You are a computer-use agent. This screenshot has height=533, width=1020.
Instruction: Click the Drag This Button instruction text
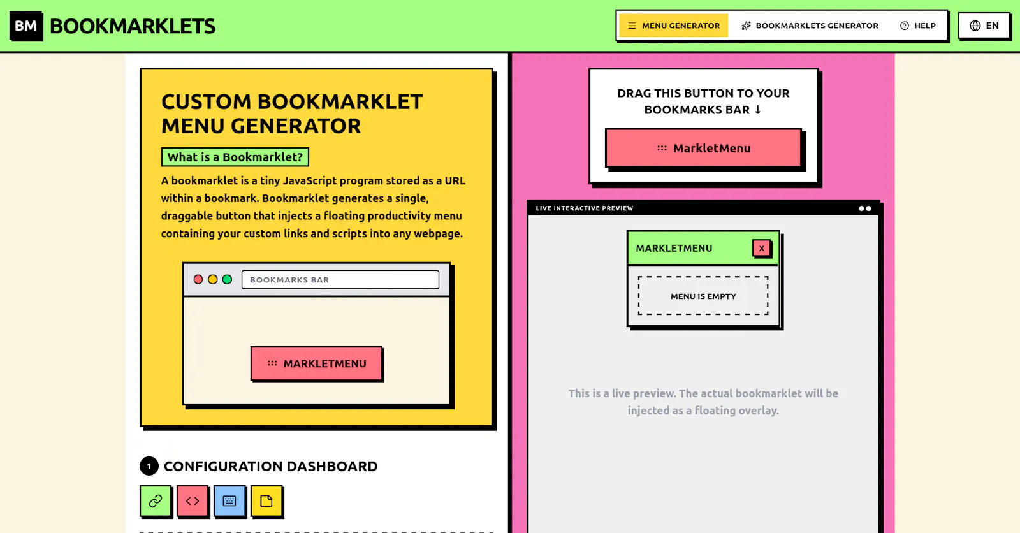click(703, 101)
